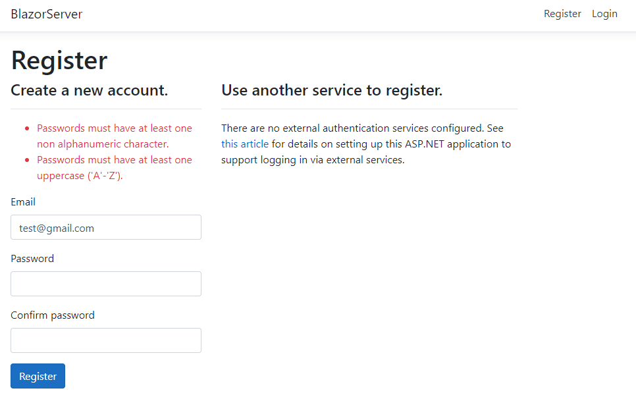This screenshot has width=636, height=401.
Task: Click the BlazorServer brand link
Action: [46, 14]
